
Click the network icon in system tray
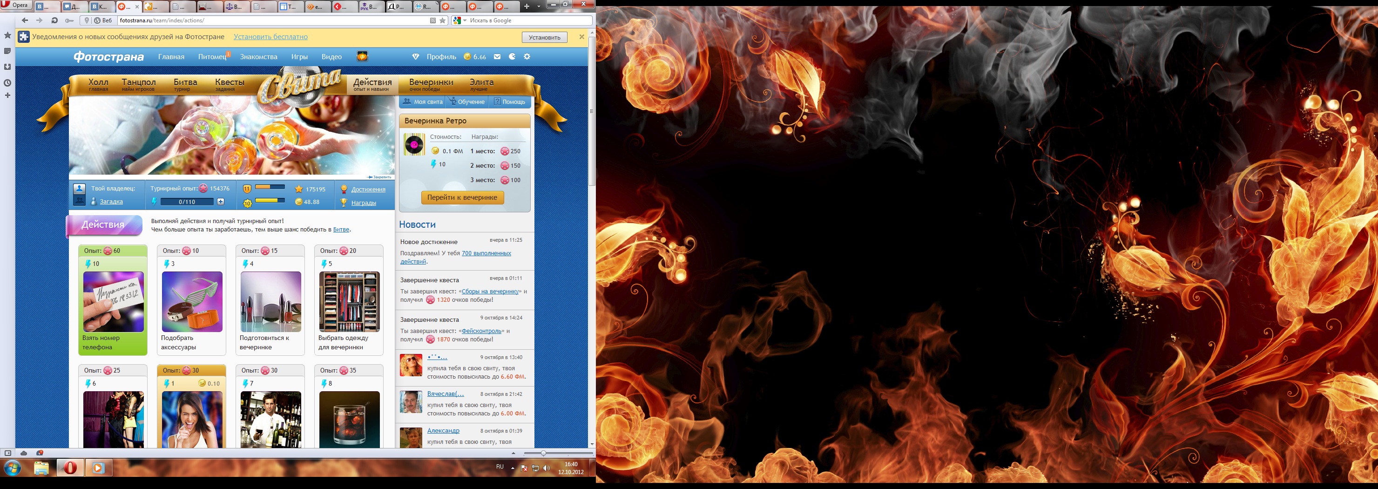click(x=535, y=468)
